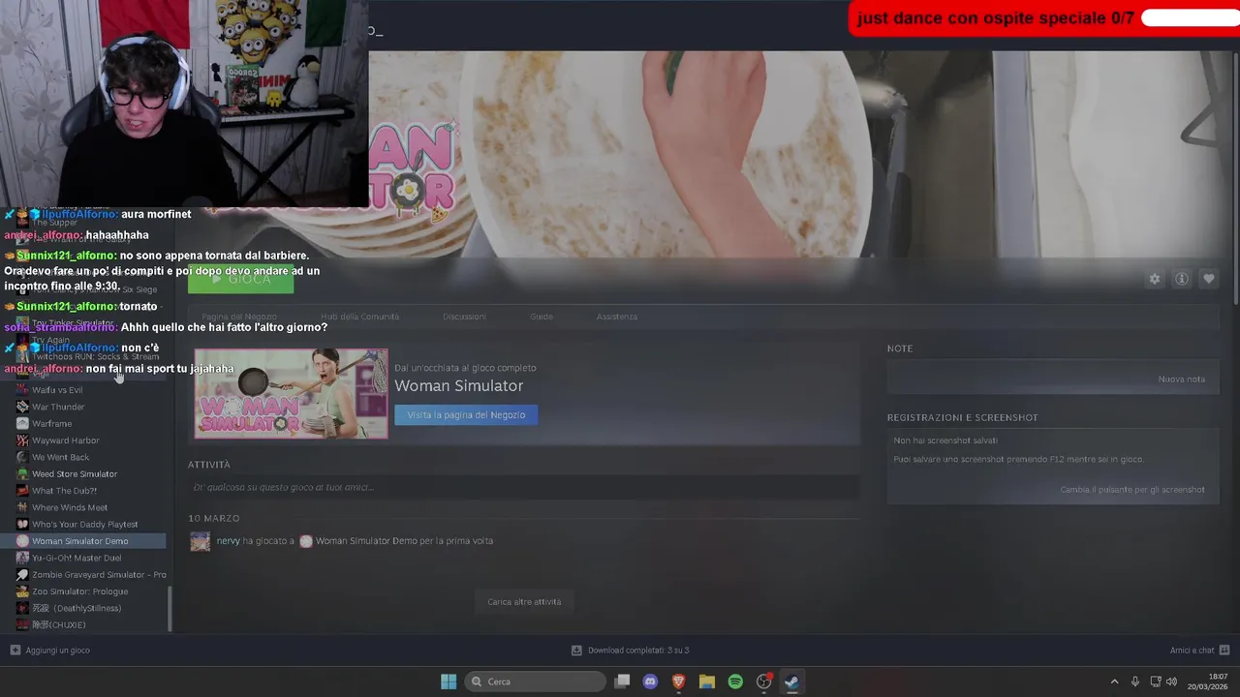Click Cambia il pulsante per gli screenshot

(x=1132, y=490)
